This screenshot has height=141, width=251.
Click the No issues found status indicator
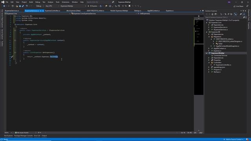(22, 133)
